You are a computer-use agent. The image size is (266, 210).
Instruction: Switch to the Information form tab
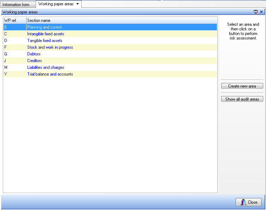click(18, 4)
